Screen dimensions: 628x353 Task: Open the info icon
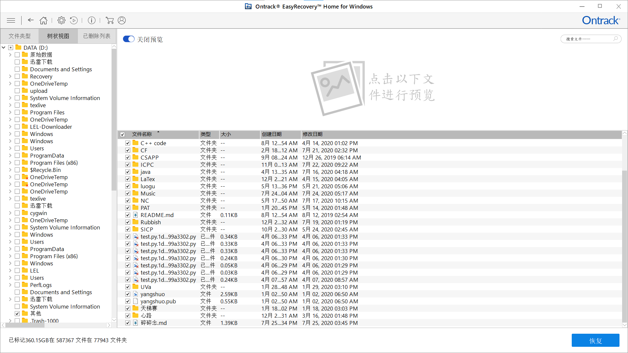[x=92, y=20]
